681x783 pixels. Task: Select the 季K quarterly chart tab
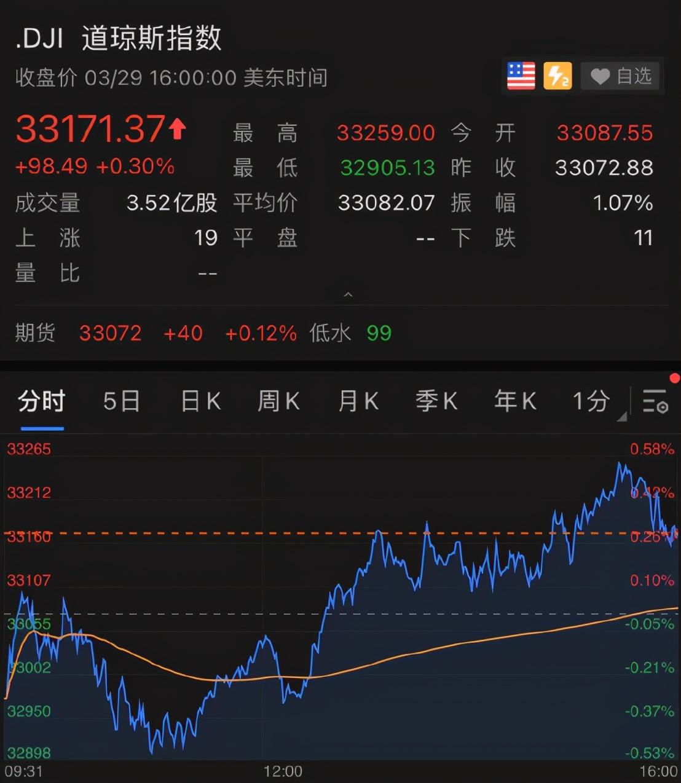(436, 401)
